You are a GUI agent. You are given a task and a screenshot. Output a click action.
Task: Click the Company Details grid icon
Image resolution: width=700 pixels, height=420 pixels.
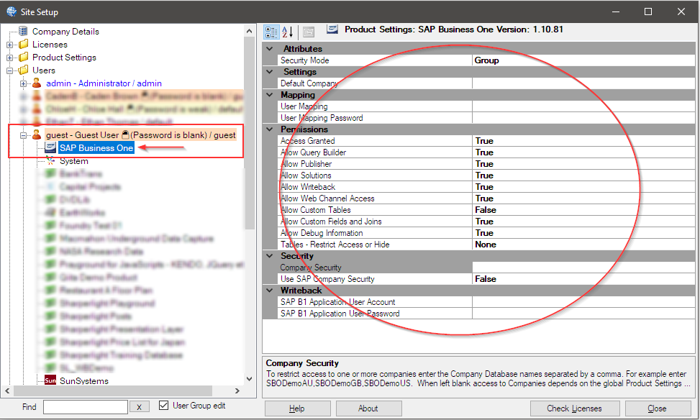pos(23,31)
